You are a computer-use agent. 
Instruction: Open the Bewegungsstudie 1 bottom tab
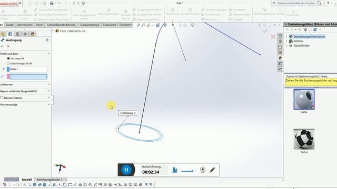click(49, 180)
